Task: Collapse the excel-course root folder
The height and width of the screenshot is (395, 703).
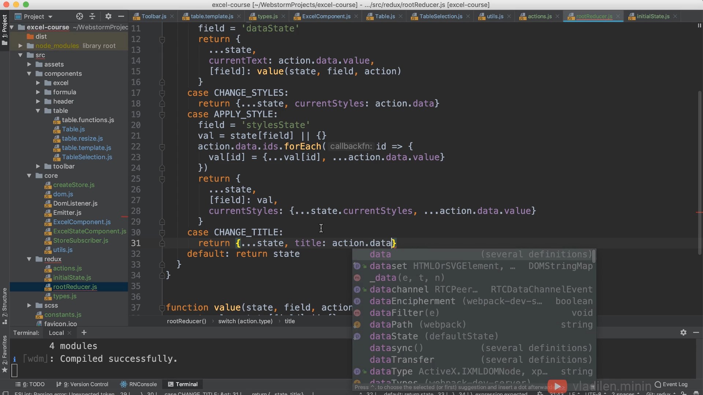Action: (x=12, y=27)
